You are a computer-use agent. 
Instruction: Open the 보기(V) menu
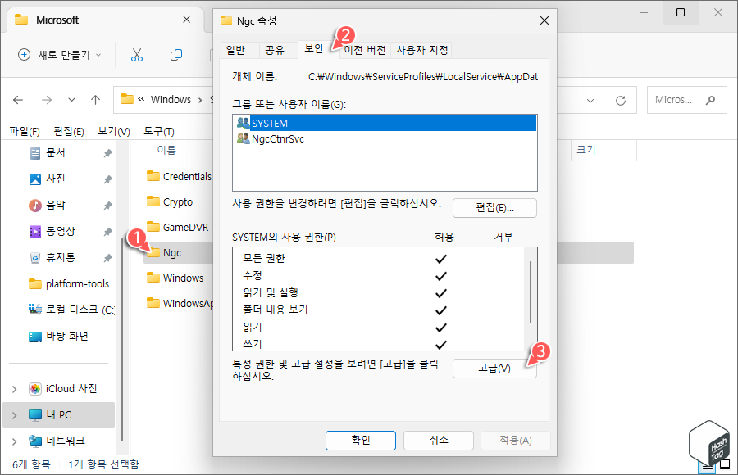[113, 131]
